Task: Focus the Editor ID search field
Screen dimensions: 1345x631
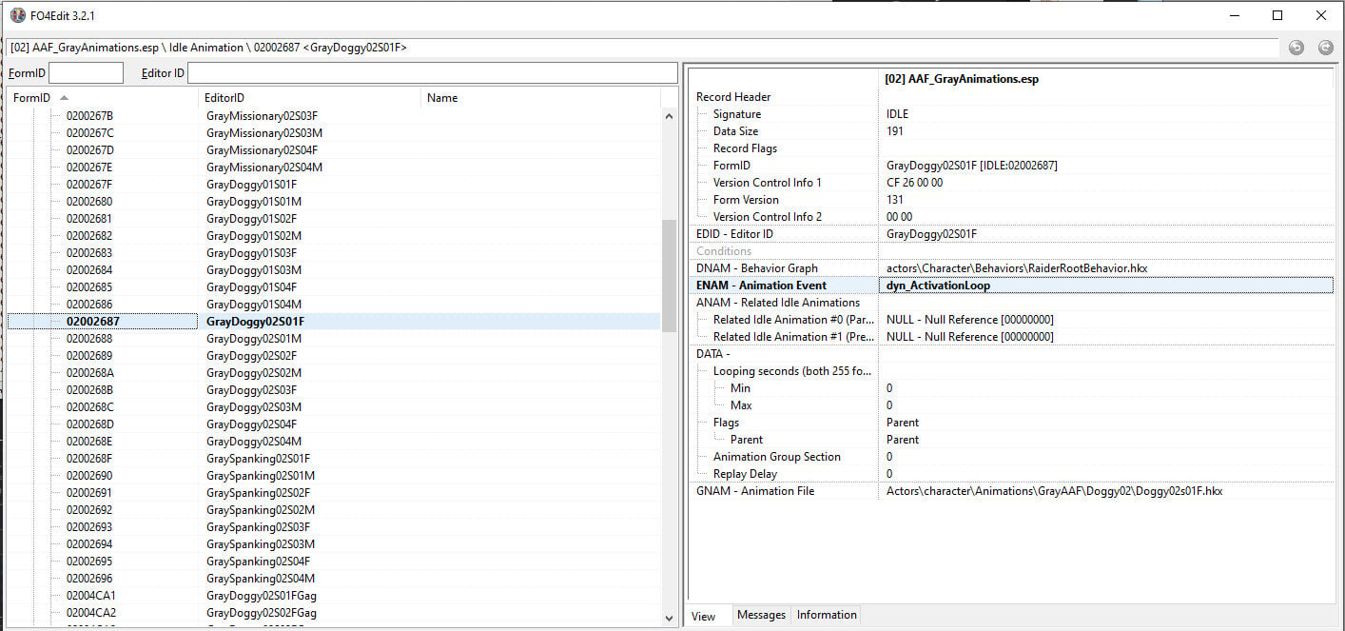Action: [432, 72]
